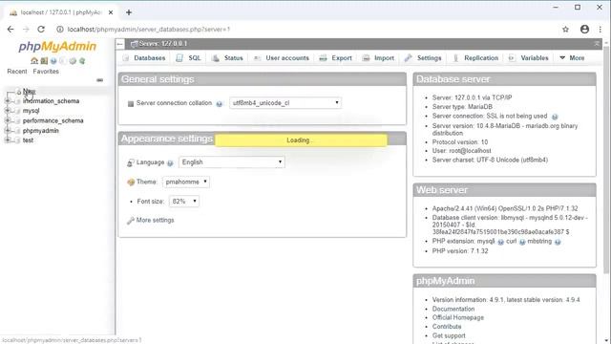Expand the performance_schema database node
The width and height of the screenshot is (611, 344).
click(x=7, y=120)
